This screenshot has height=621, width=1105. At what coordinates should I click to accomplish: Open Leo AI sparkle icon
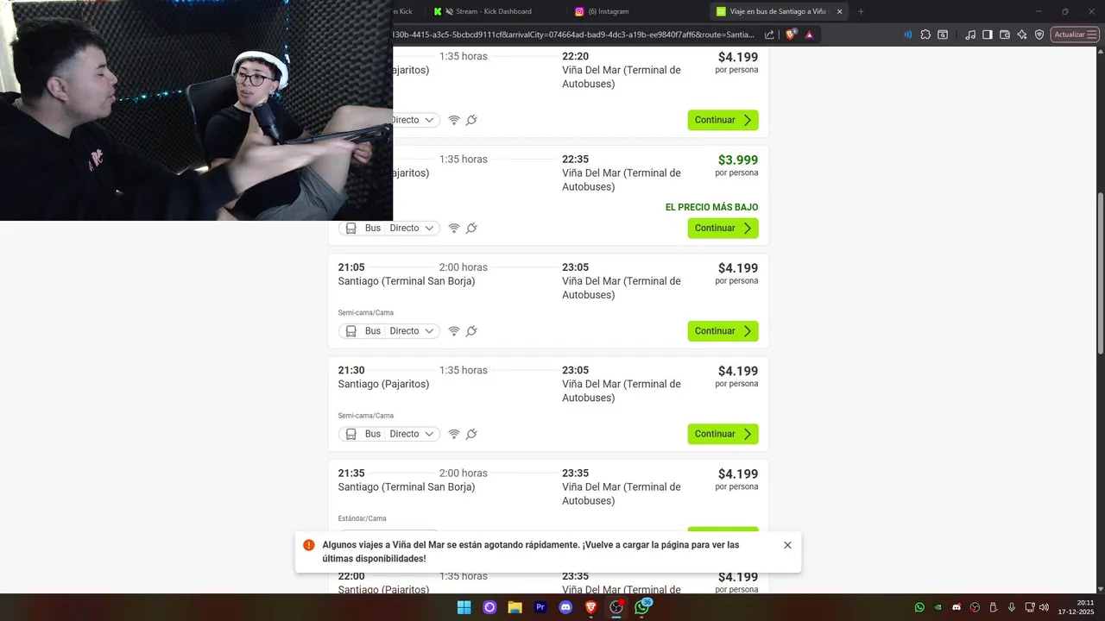[x=1022, y=34]
